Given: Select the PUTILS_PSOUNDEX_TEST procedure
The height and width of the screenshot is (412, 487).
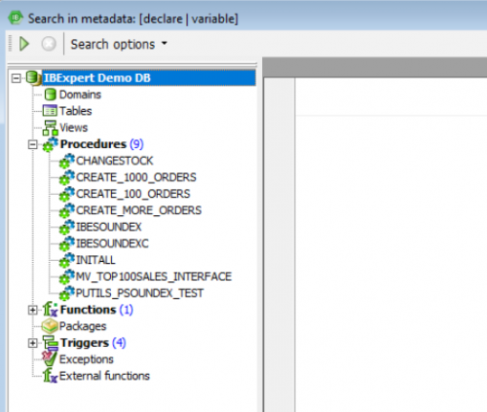Looking at the screenshot, I should point(139,293).
